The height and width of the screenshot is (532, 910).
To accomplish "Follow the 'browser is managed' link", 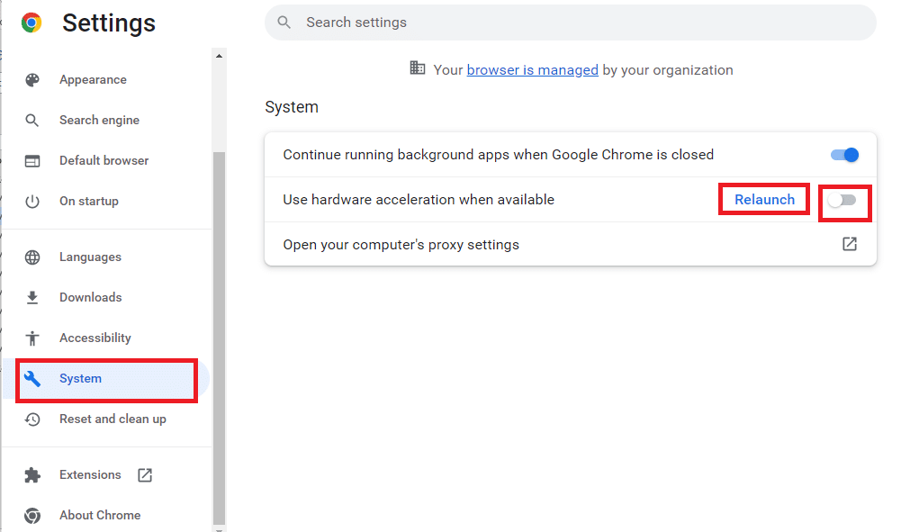I will coord(532,70).
